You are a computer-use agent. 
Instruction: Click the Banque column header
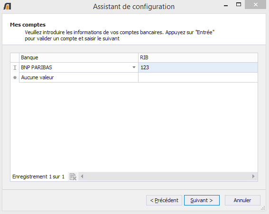79,57
